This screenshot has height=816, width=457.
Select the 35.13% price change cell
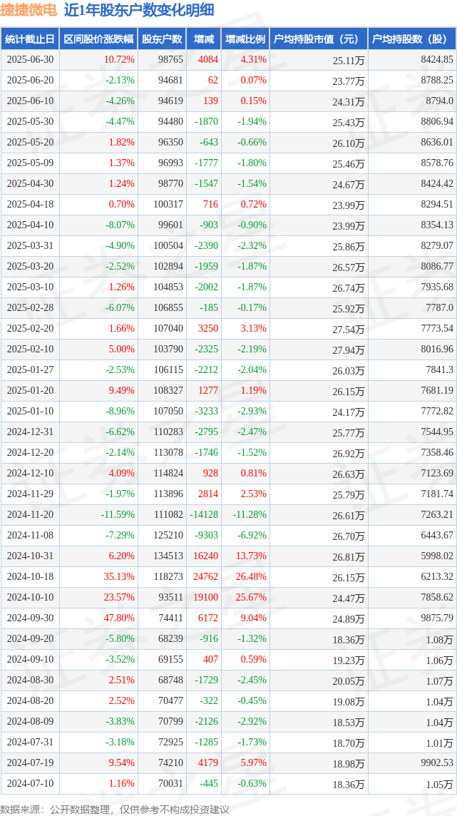click(120, 576)
